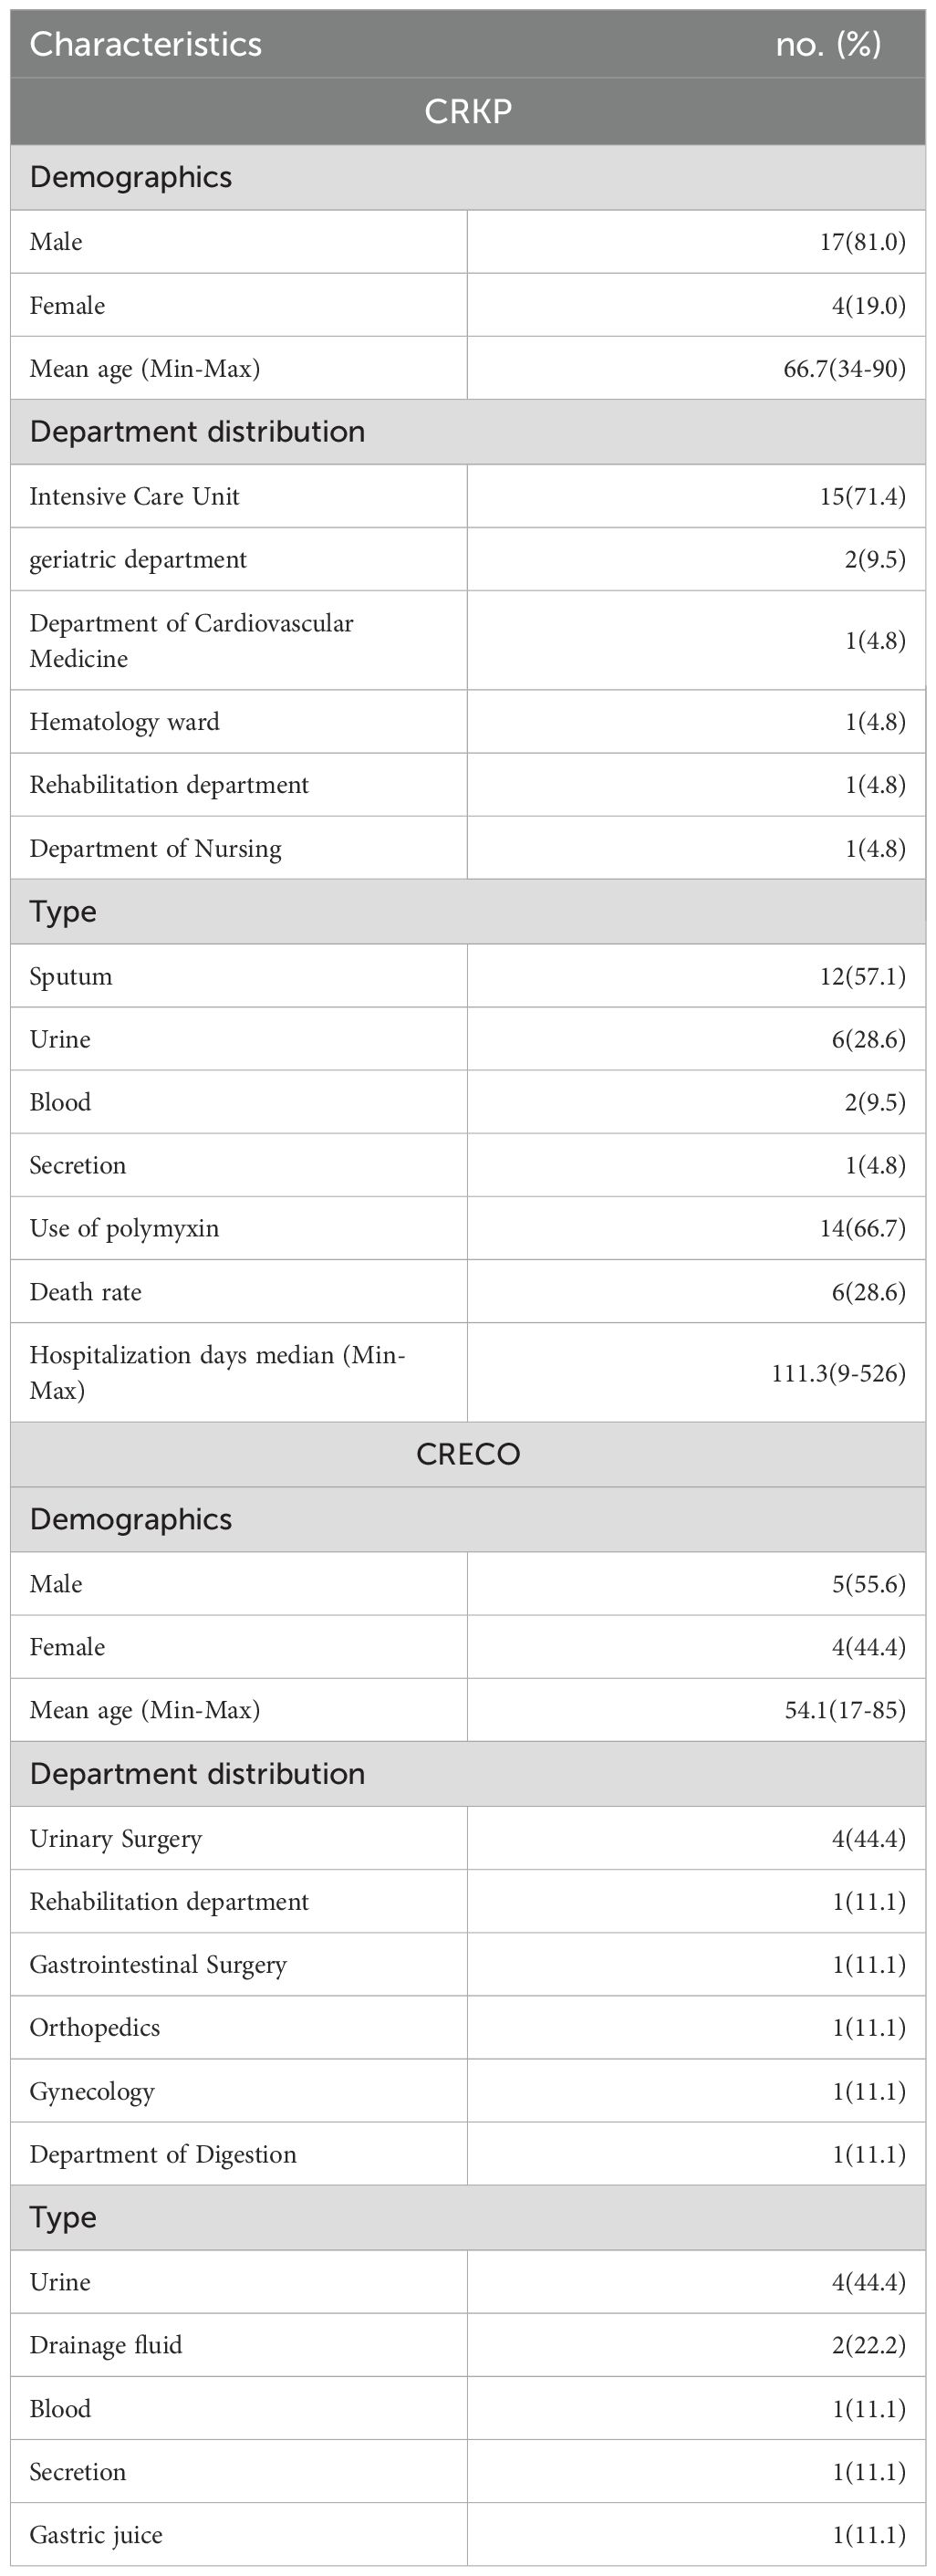This screenshot has width=936, height=2576.
Task: Select the Sputum row label
Action: click(71, 976)
